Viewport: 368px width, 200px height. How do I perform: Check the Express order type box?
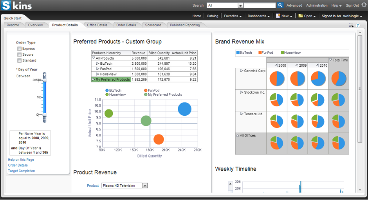[19, 49]
